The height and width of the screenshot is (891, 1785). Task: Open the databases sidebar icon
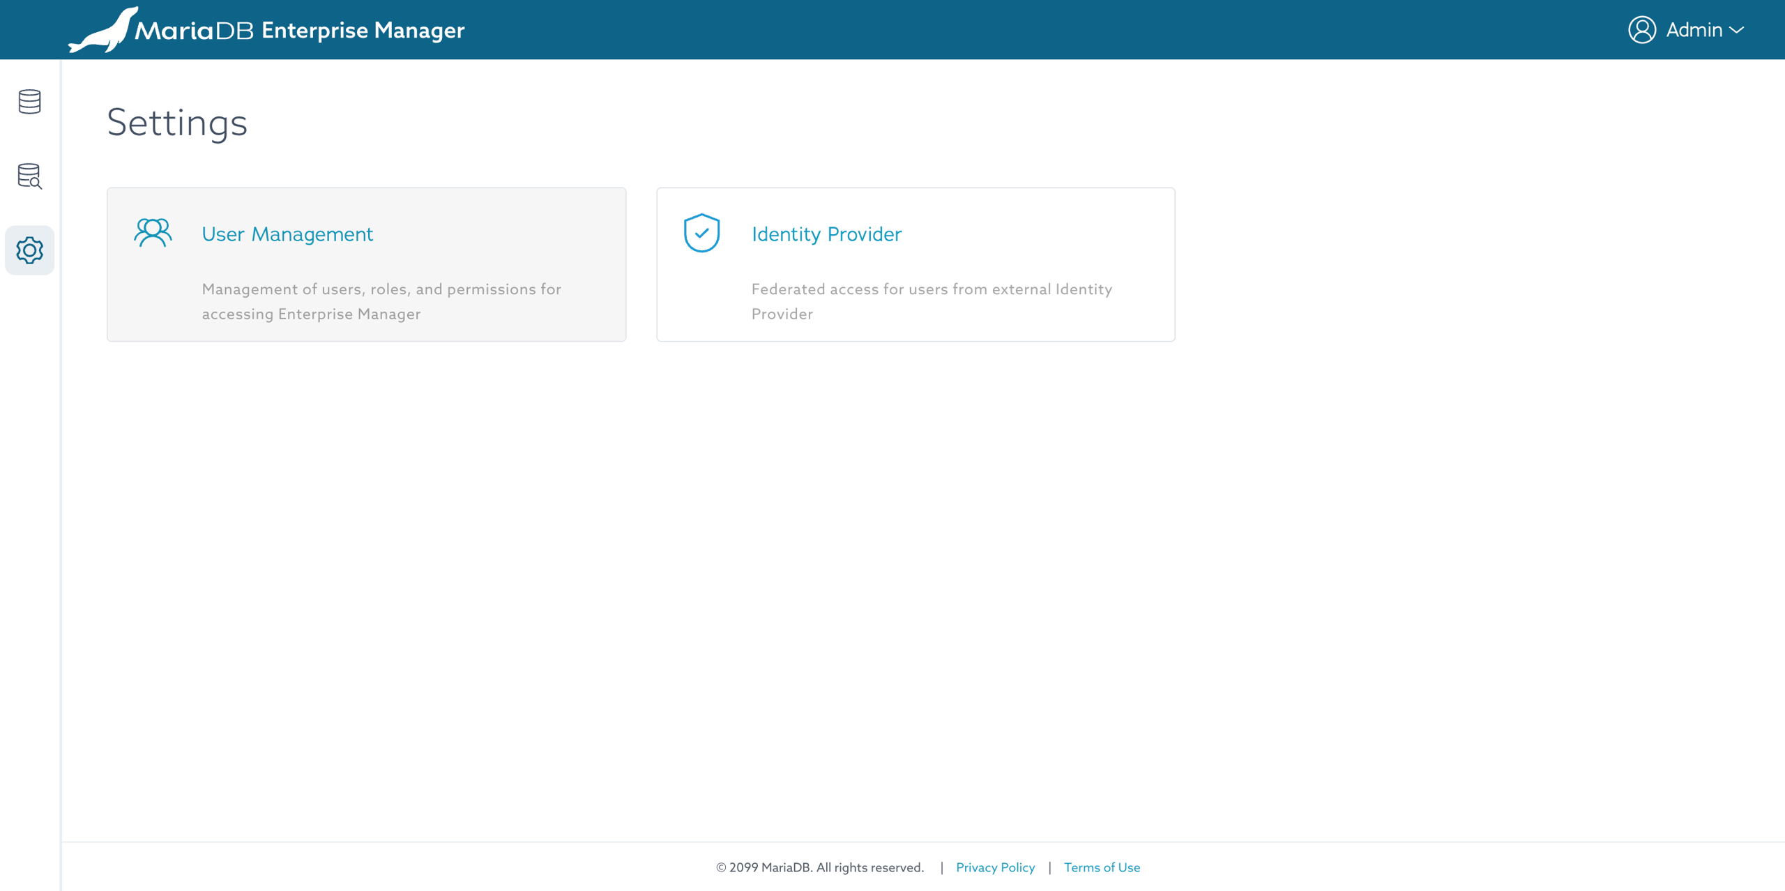[29, 102]
